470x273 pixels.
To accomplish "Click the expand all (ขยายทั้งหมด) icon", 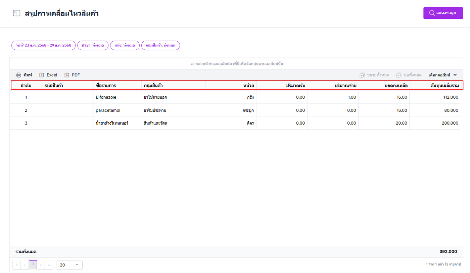I will [362, 75].
